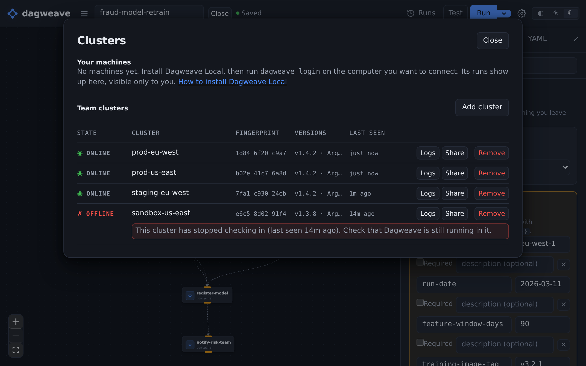Image resolution: width=586 pixels, height=366 pixels.
Task: View Logs for sandbox-us-east cluster
Action: [x=428, y=214]
